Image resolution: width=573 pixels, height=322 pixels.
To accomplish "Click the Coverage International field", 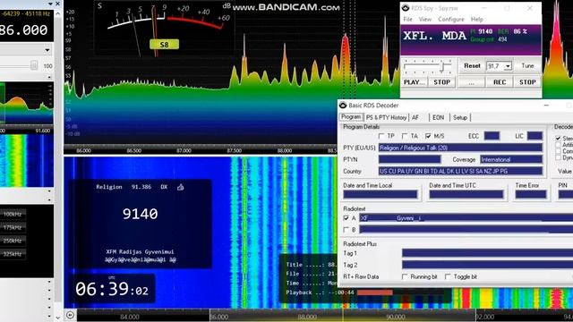I will tap(511, 159).
